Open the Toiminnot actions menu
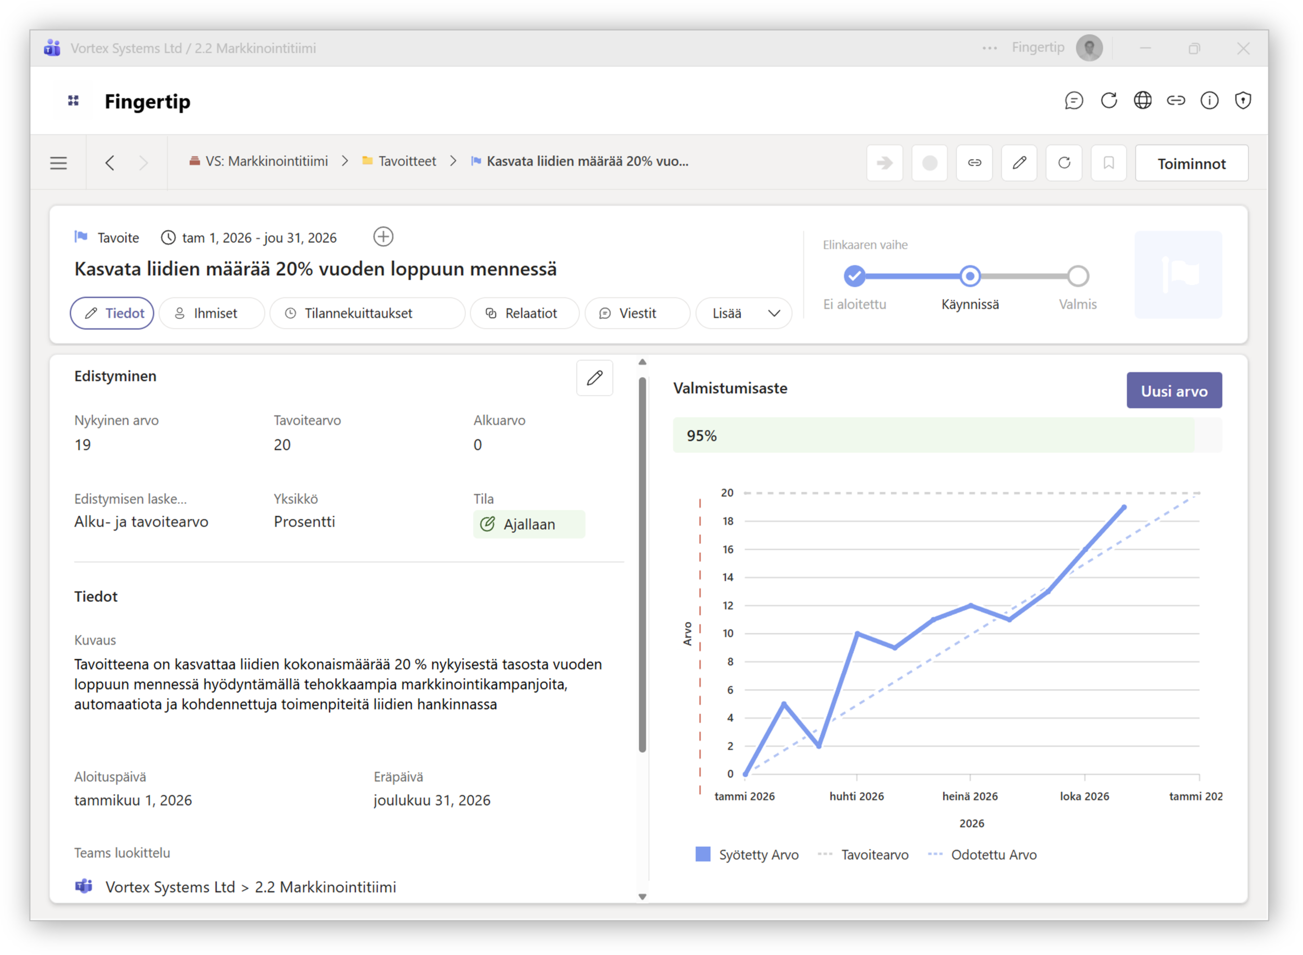 [x=1192, y=164]
